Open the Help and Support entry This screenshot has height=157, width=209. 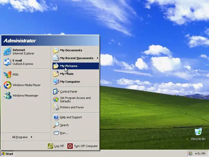(x=76, y=117)
